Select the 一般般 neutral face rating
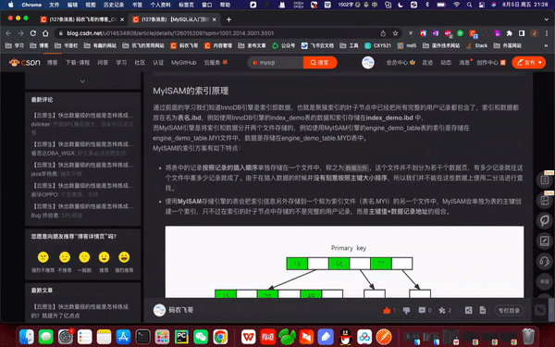 tap(84, 257)
